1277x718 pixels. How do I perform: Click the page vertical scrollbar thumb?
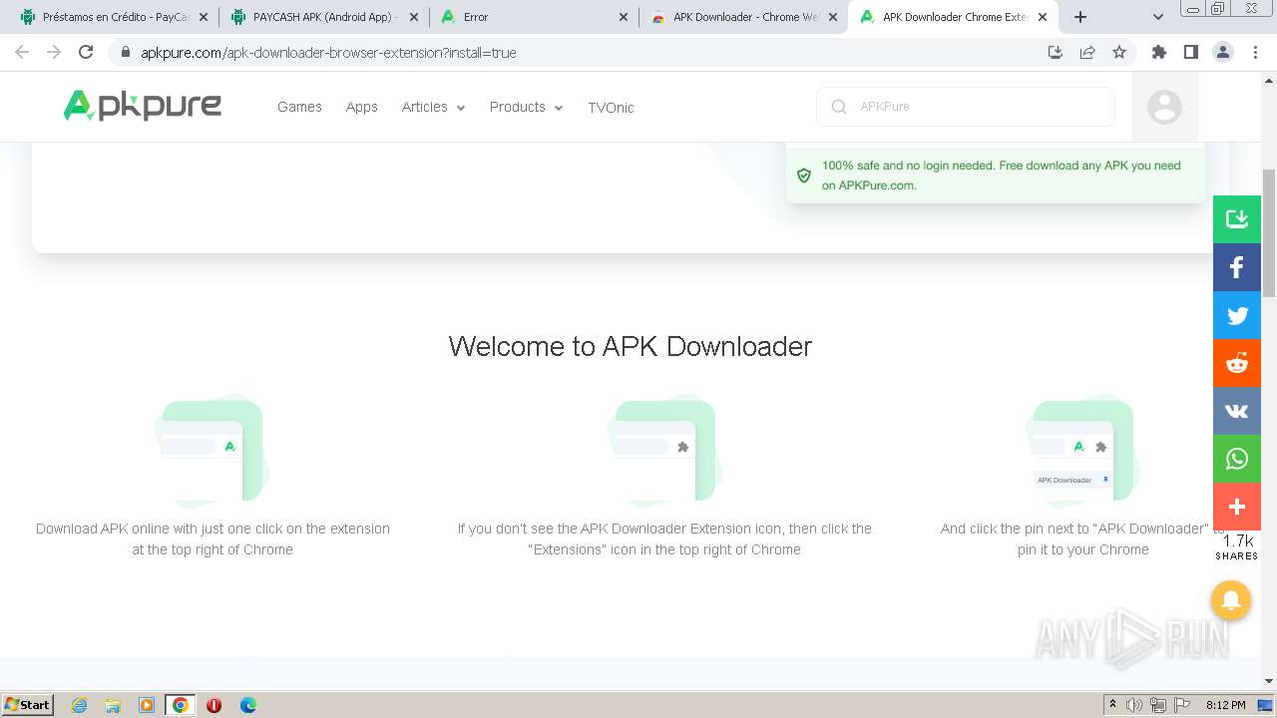[1269, 232]
